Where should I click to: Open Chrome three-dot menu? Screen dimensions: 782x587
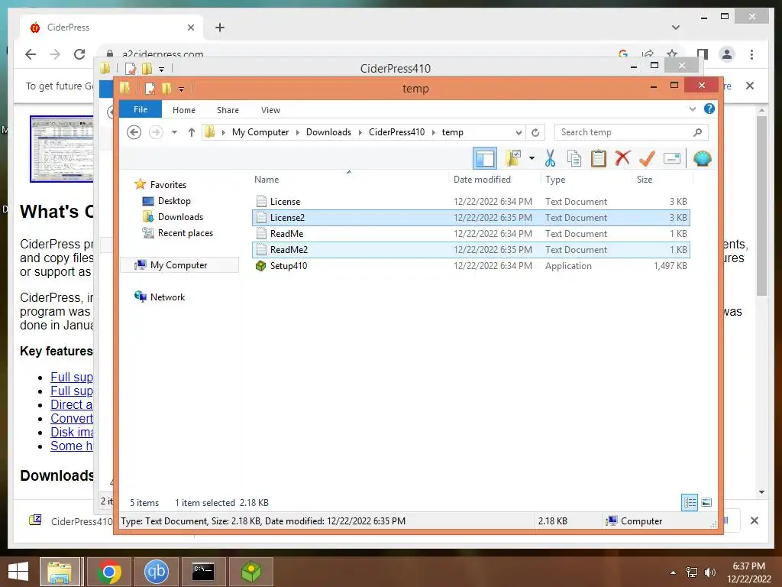coord(751,54)
